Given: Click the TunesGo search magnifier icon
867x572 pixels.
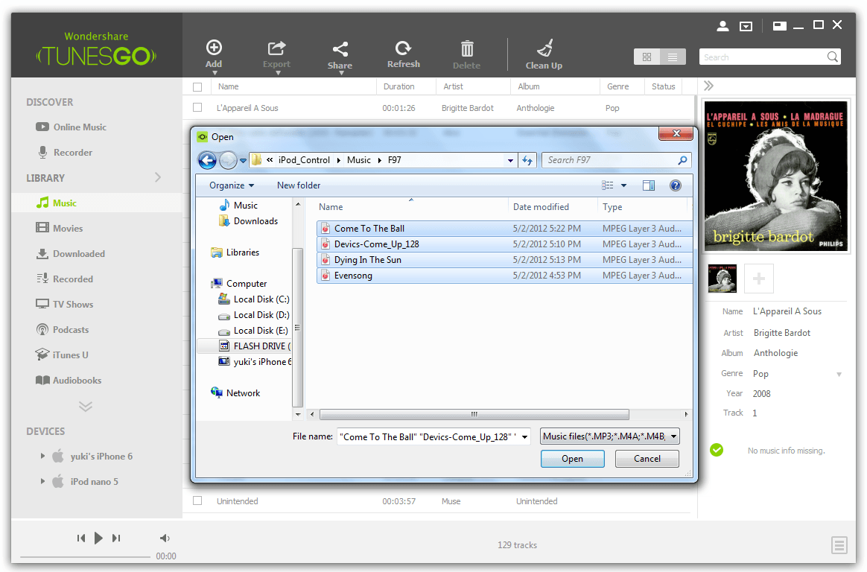Looking at the screenshot, I should point(832,57).
